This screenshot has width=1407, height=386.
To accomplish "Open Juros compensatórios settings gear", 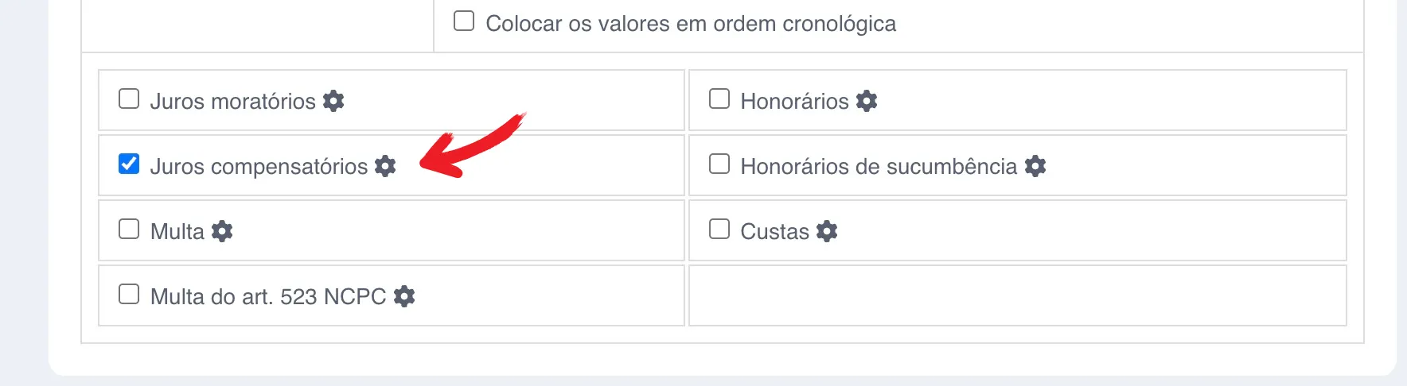I will pos(385,166).
